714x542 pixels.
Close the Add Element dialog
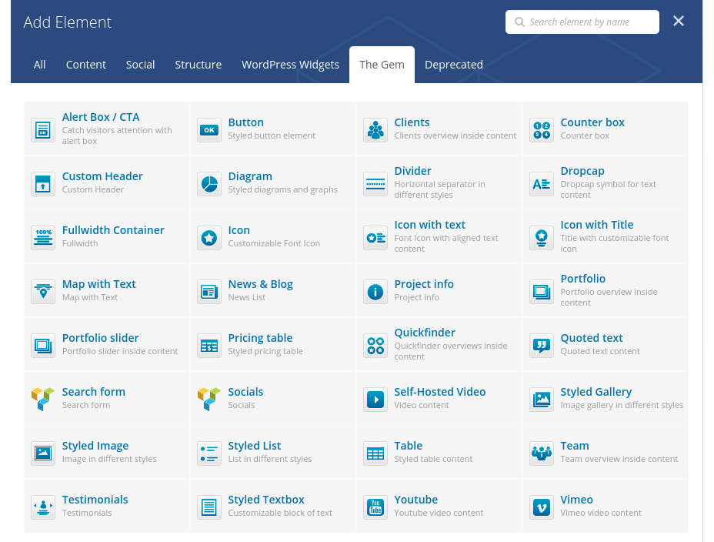(679, 22)
